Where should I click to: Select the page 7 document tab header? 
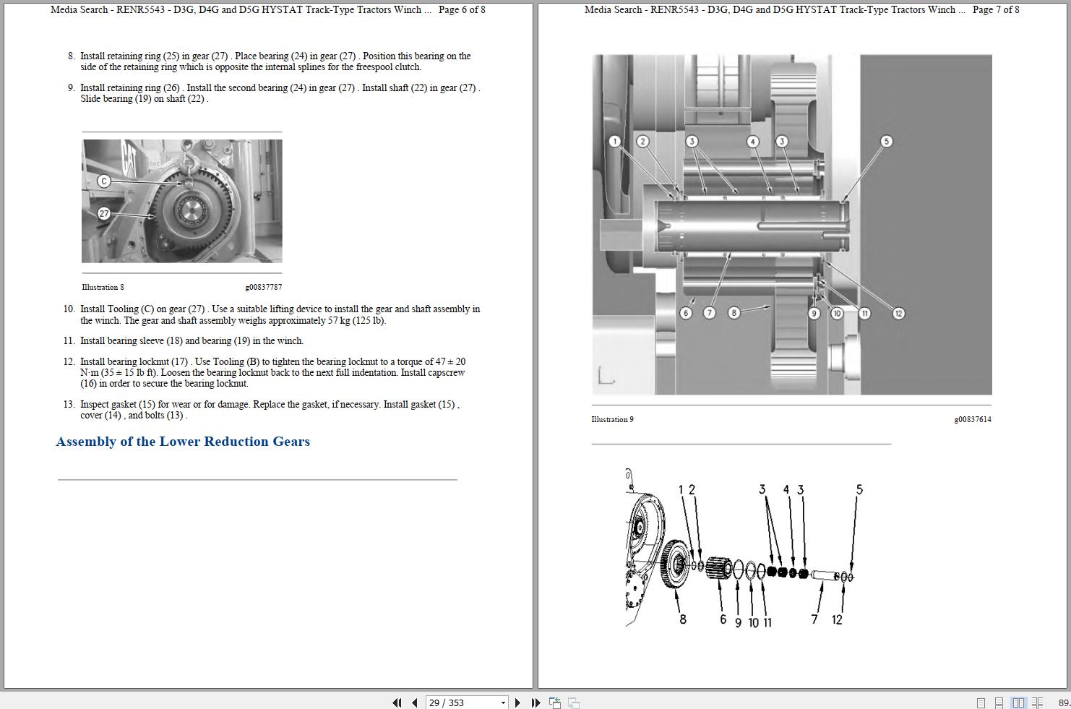[802, 10]
